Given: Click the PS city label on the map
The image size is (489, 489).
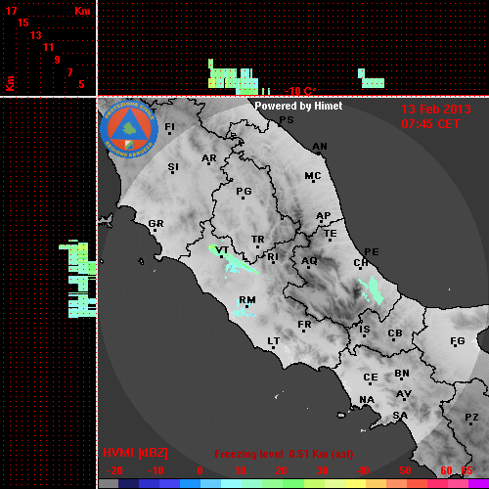Looking at the screenshot, I should pos(287,120).
